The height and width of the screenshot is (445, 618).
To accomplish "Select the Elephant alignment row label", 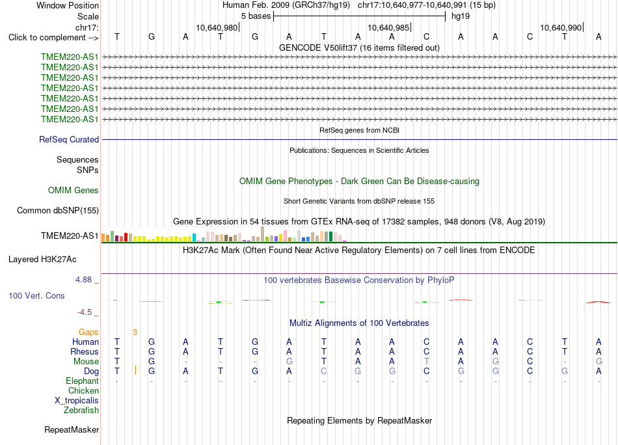I will [82, 381].
